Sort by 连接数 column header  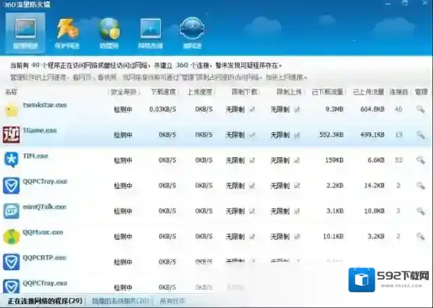tap(400, 91)
